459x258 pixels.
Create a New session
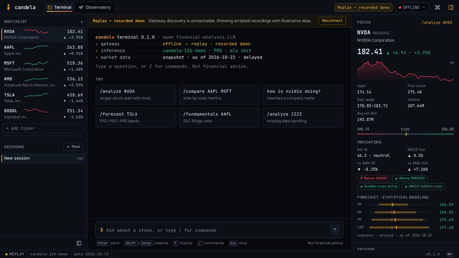tap(73, 146)
